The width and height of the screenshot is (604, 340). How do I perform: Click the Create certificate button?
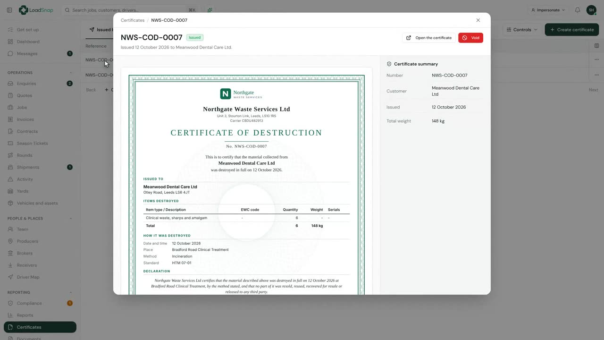[x=572, y=30]
